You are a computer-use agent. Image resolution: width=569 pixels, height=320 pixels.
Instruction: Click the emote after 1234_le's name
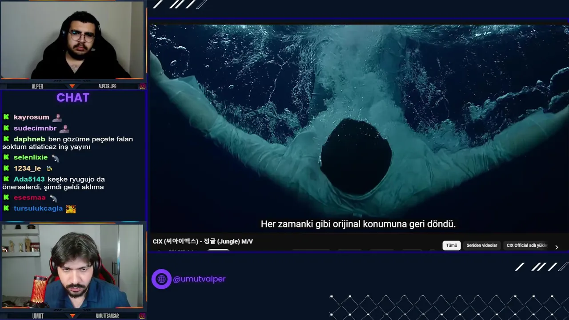tap(49, 169)
